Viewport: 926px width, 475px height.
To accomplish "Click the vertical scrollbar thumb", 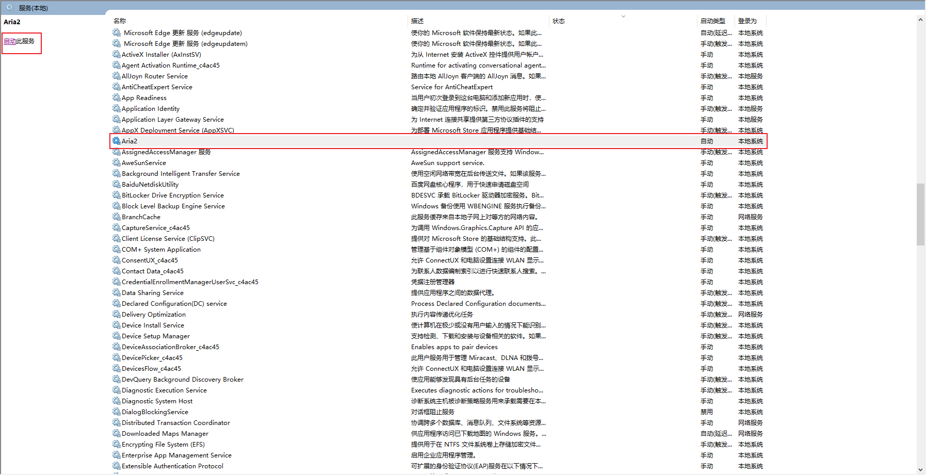I will click(x=920, y=214).
